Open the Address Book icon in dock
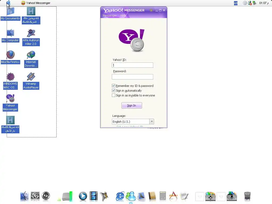This screenshot has height=204, width=272. (152, 196)
